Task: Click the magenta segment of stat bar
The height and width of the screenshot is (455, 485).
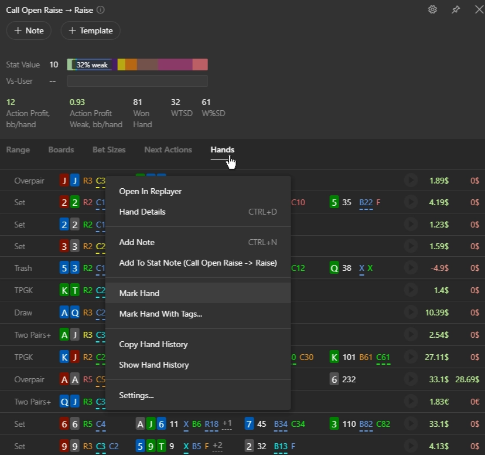Action: (175, 64)
